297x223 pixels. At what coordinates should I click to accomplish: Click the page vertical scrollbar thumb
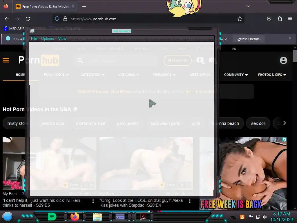[x=295, y=55]
